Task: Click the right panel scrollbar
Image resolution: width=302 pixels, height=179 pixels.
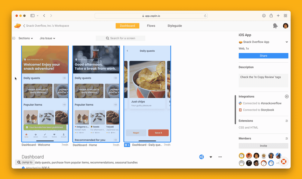Action: click(235, 109)
